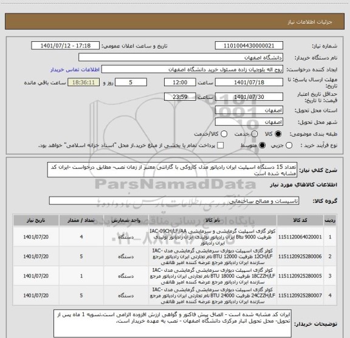Click the deadline time field 12:00
The width and height of the screenshot is (350, 338).
tap(180, 83)
